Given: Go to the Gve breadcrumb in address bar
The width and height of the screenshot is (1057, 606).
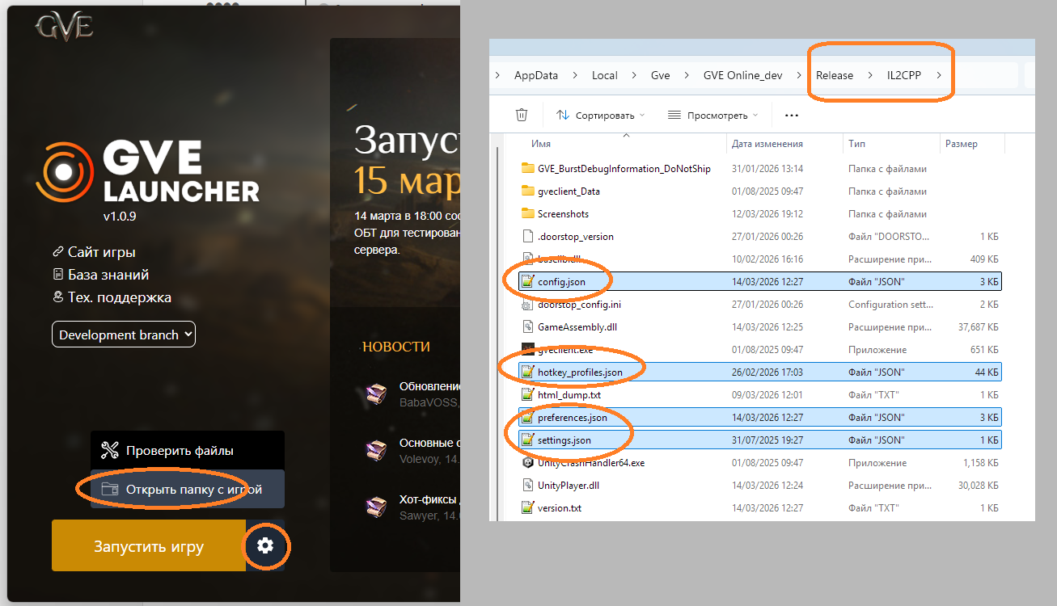Looking at the screenshot, I should pyautogui.click(x=661, y=75).
